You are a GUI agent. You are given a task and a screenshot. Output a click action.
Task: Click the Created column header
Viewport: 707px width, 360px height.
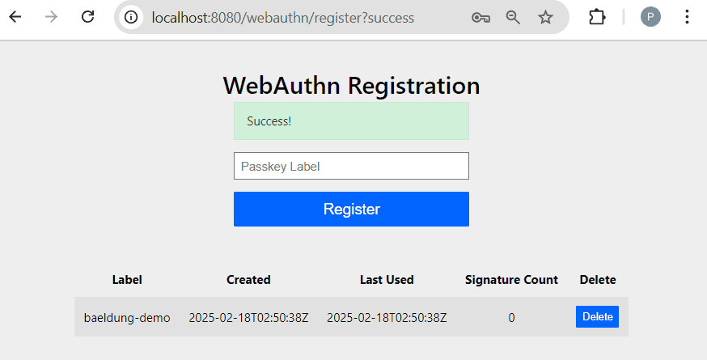tap(248, 280)
